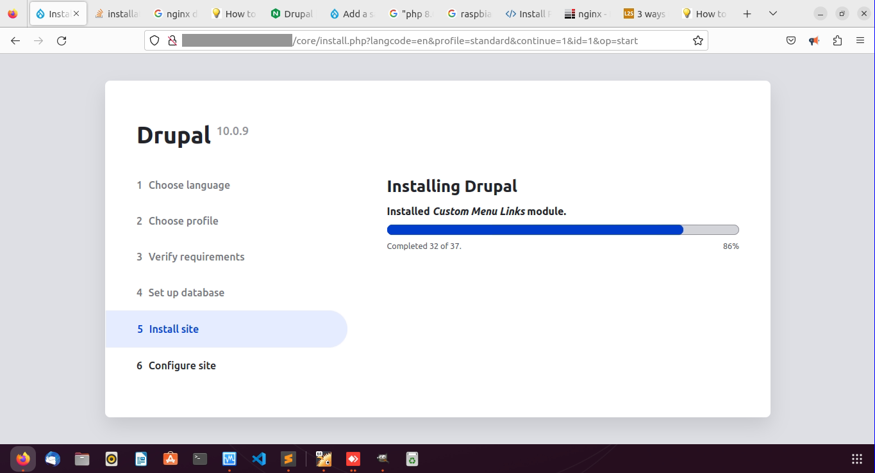Image resolution: width=875 pixels, height=473 pixels.
Task: Switch to the first 'How to' tab
Action: (x=234, y=13)
